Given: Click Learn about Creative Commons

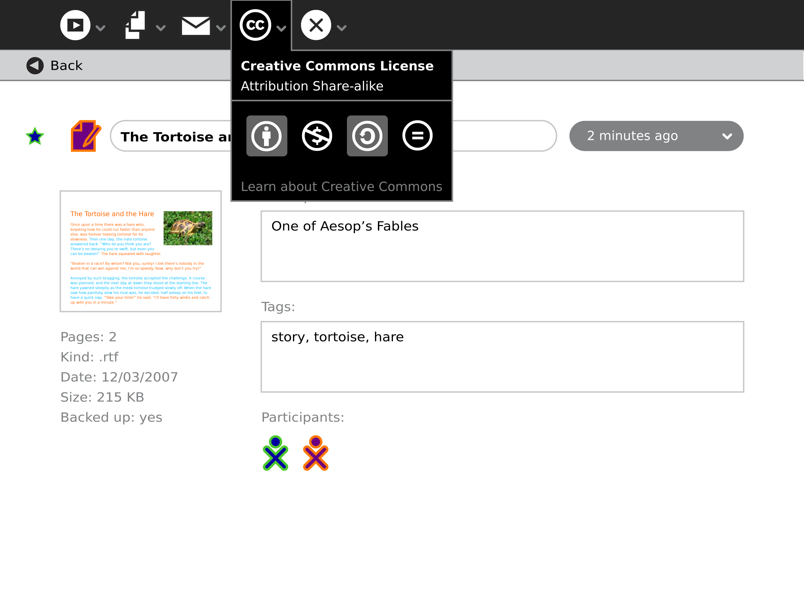Looking at the screenshot, I should click(x=341, y=187).
